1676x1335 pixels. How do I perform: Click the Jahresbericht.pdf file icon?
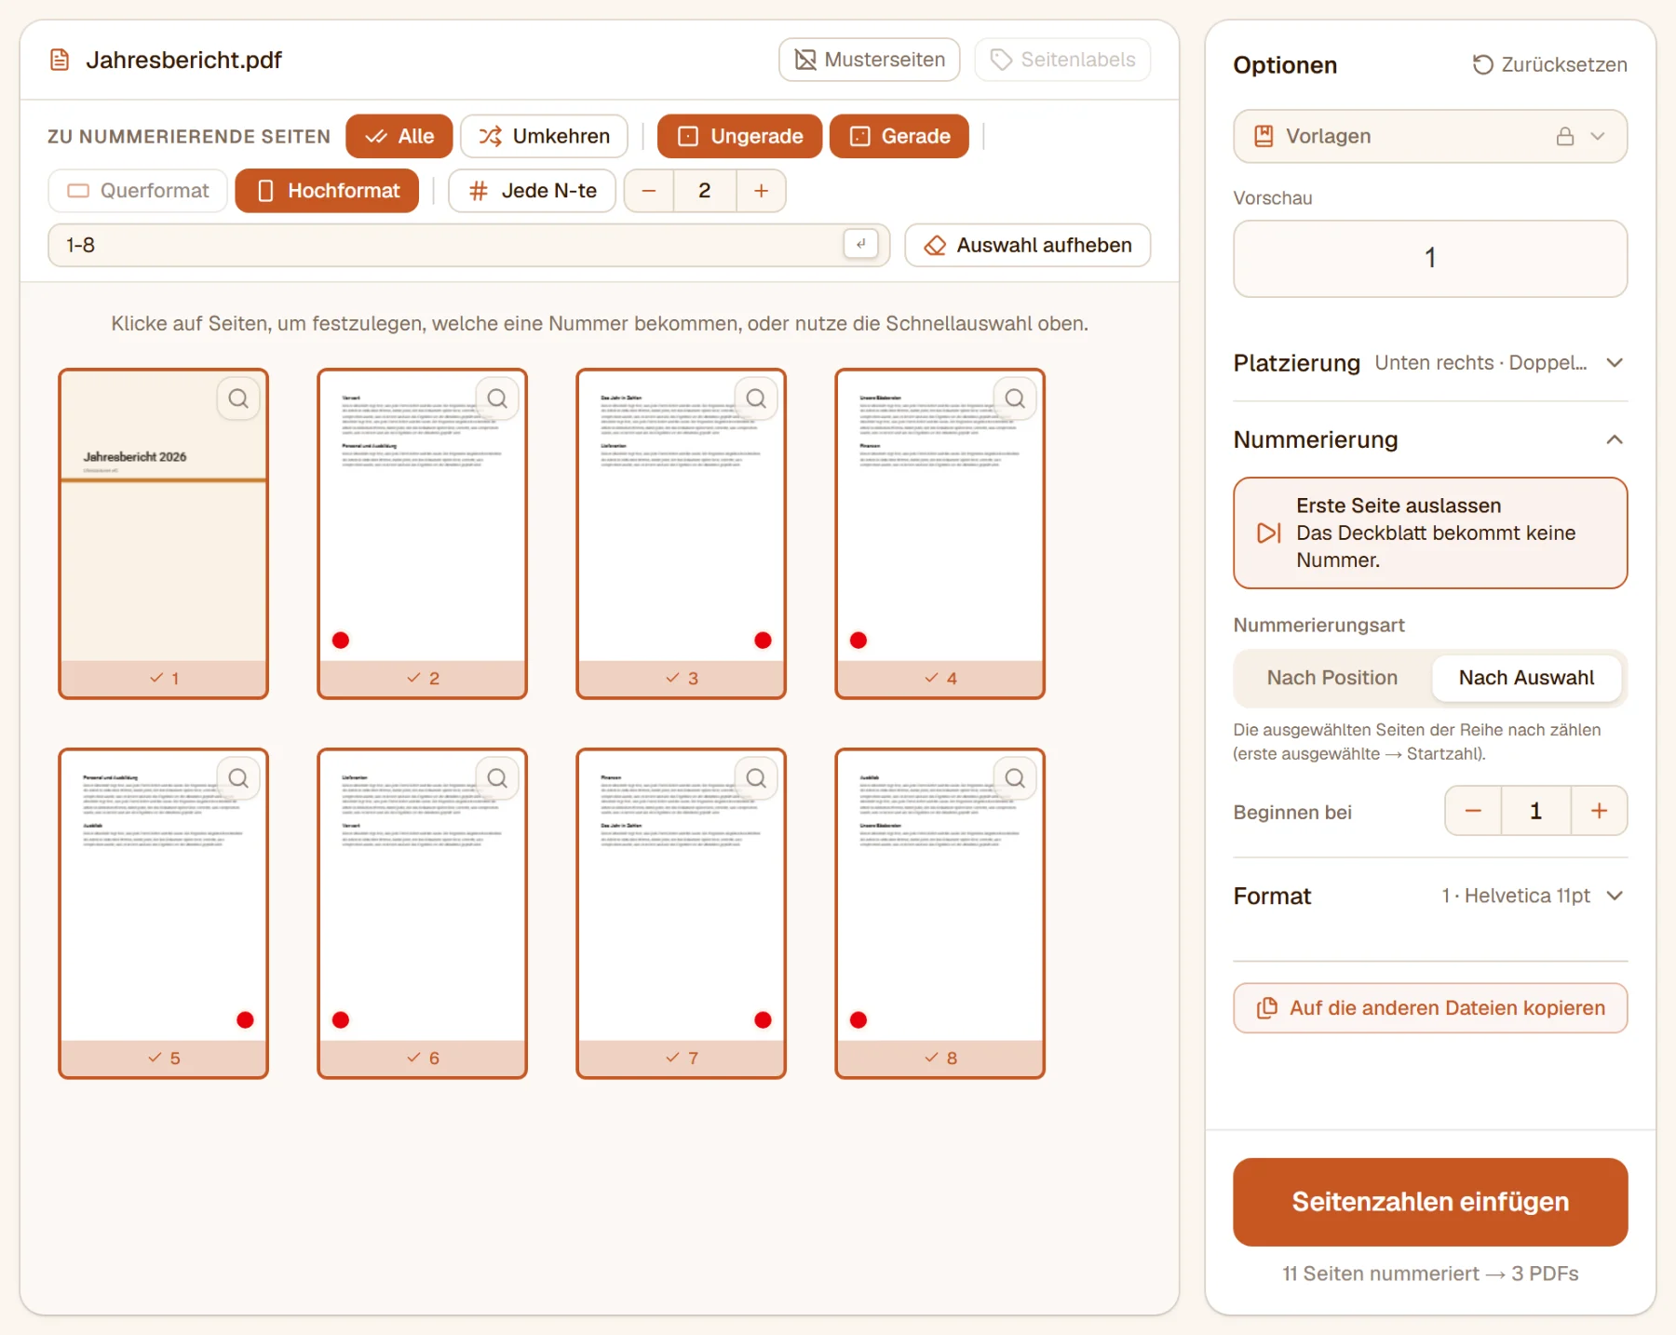click(60, 61)
